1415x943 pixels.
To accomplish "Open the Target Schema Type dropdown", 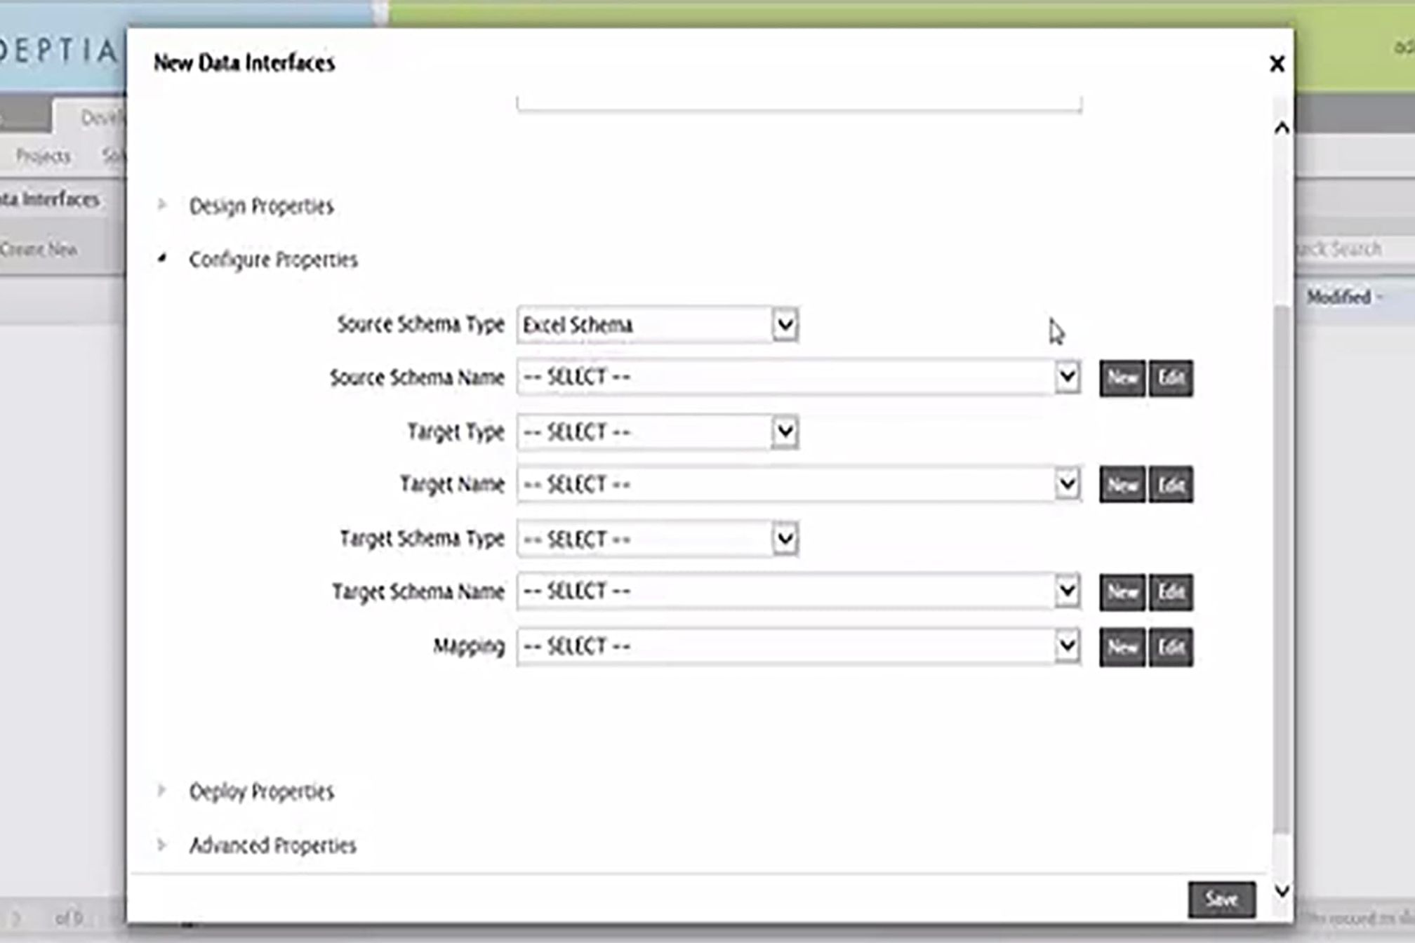I will click(785, 539).
